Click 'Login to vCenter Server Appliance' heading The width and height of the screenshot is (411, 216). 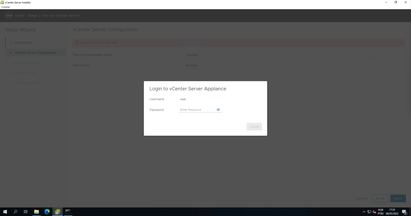click(188, 89)
